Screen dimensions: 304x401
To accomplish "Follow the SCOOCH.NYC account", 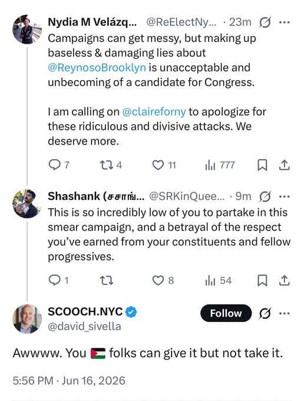I will click(226, 313).
